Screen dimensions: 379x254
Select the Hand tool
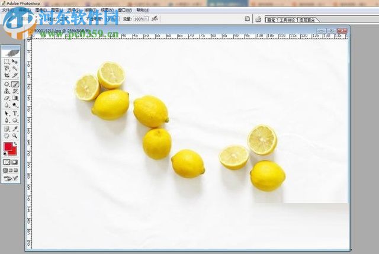[7, 136]
